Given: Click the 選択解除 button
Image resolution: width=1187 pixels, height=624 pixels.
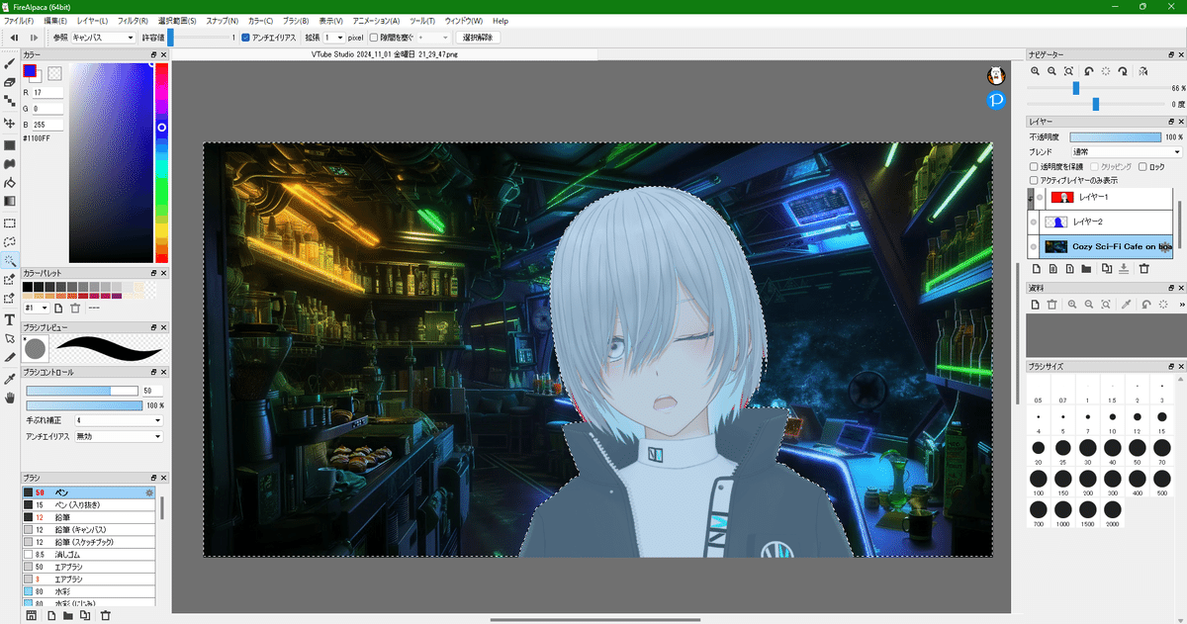Looking at the screenshot, I should (x=479, y=38).
